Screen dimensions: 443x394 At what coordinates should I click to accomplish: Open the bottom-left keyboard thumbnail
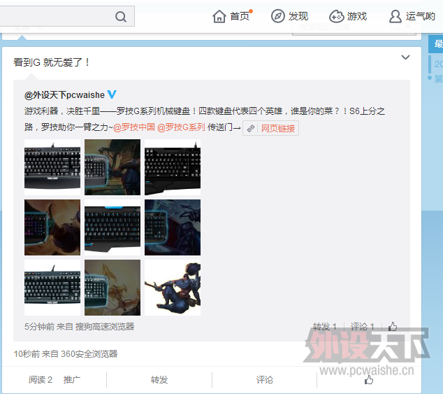coord(52,288)
